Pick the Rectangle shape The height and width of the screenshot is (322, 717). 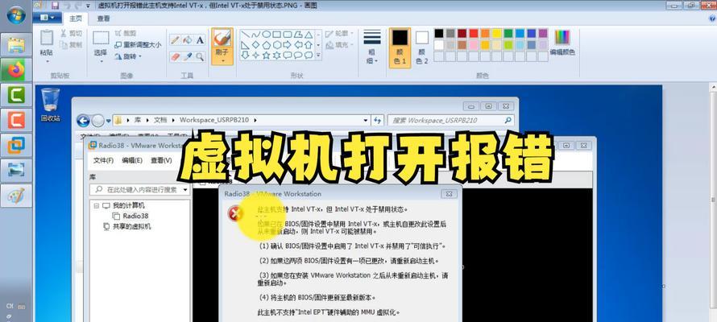click(x=276, y=35)
